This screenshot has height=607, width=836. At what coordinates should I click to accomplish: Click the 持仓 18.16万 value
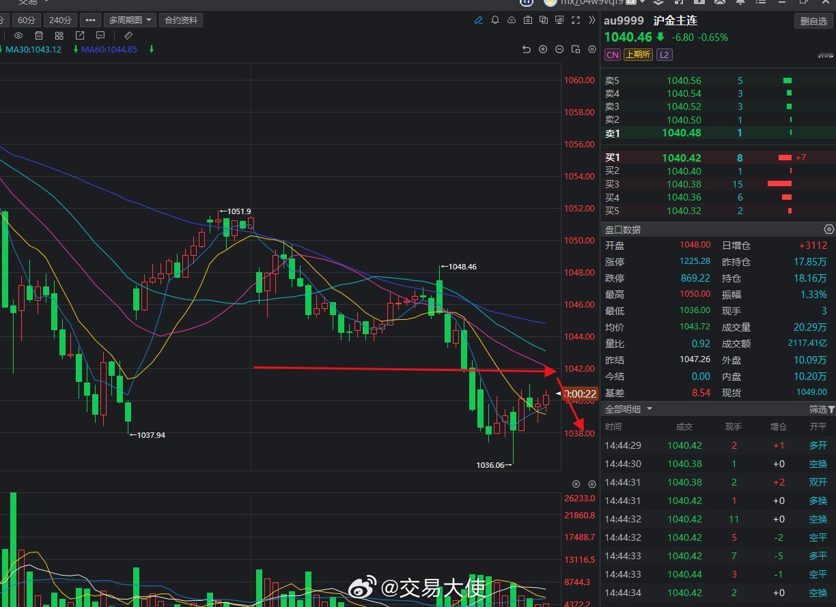click(810, 278)
